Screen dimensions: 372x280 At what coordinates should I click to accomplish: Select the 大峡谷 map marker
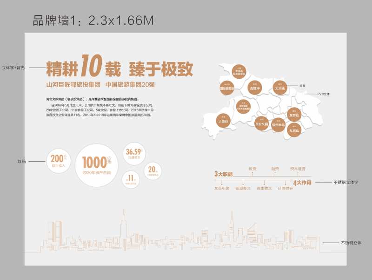223,121
